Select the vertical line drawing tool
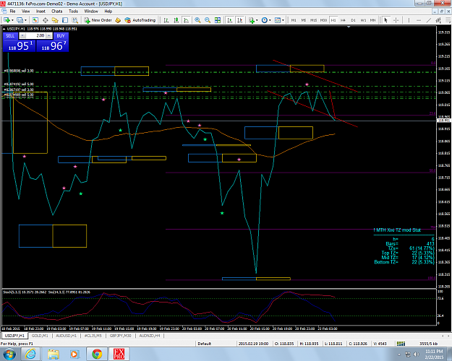Image resolution: width=452 pixels, height=361 pixels. click(409, 20)
